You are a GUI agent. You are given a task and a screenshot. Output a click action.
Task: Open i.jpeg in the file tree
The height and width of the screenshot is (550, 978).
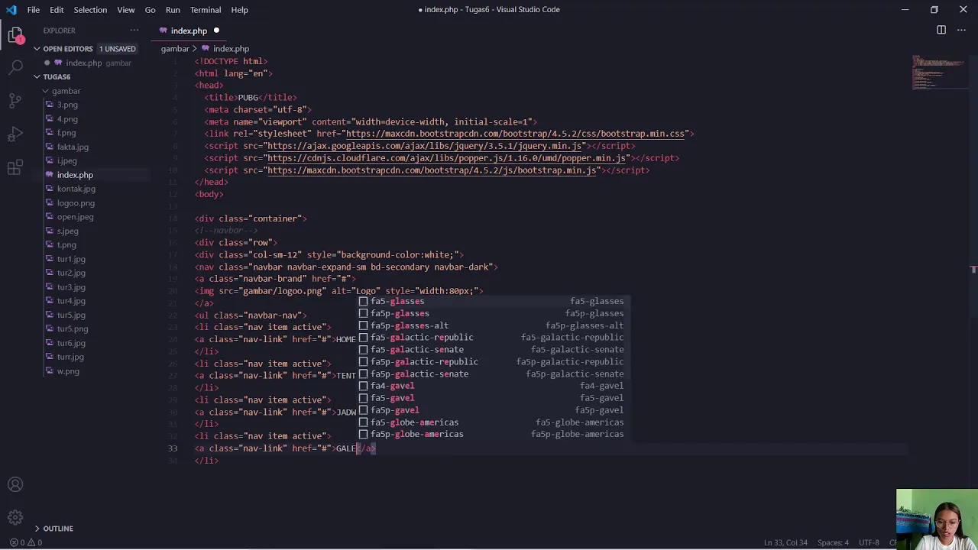[x=66, y=161]
